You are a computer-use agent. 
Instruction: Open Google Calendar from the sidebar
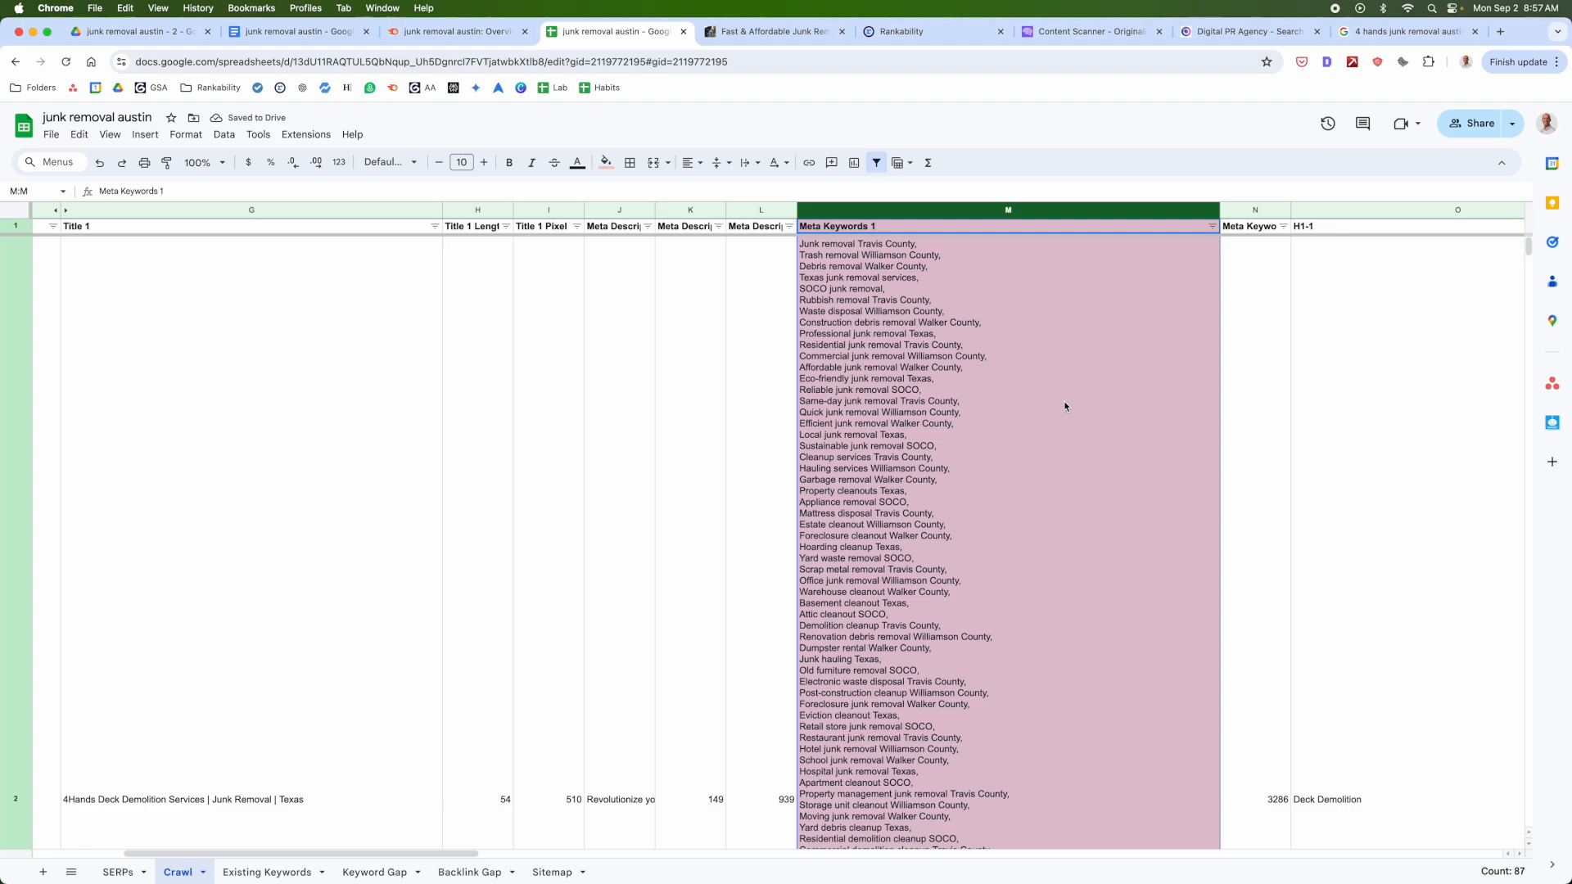(1553, 164)
